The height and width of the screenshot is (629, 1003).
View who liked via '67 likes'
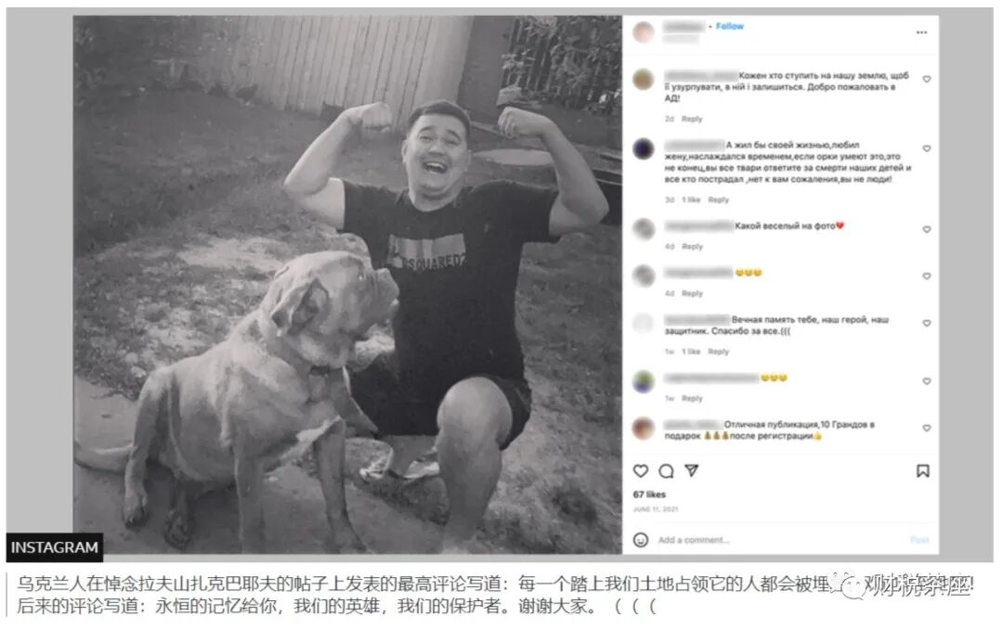[x=649, y=494]
